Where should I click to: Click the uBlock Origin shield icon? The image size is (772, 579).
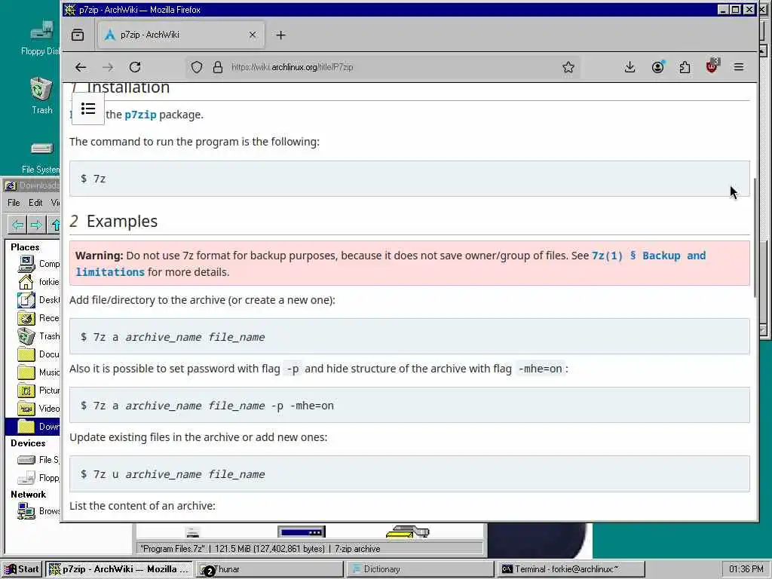coord(712,66)
